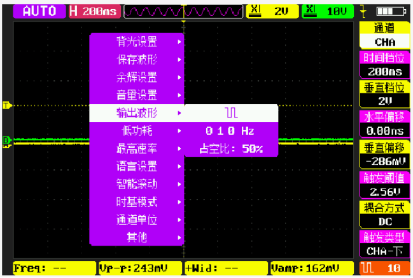This screenshot has width=413, height=278.
Task: Open 保存波形 menu item
Action: tap(136, 60)
